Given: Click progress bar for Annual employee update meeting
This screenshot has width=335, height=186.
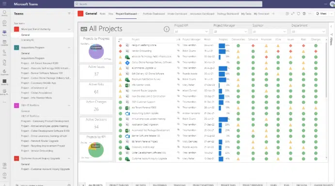Looking at the screenshot, I should click(223, 119).
